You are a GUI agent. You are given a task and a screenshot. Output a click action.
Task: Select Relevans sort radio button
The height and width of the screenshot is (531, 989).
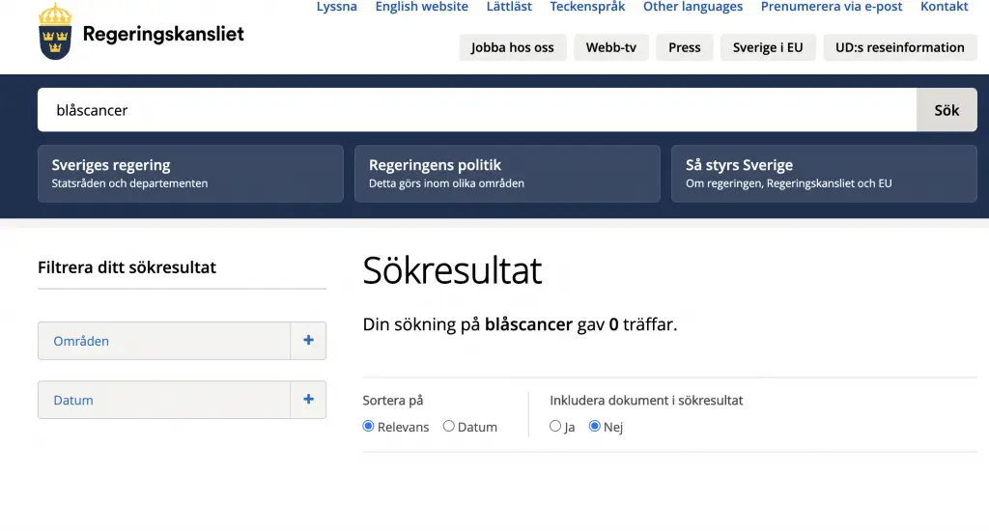click(369, 427)
